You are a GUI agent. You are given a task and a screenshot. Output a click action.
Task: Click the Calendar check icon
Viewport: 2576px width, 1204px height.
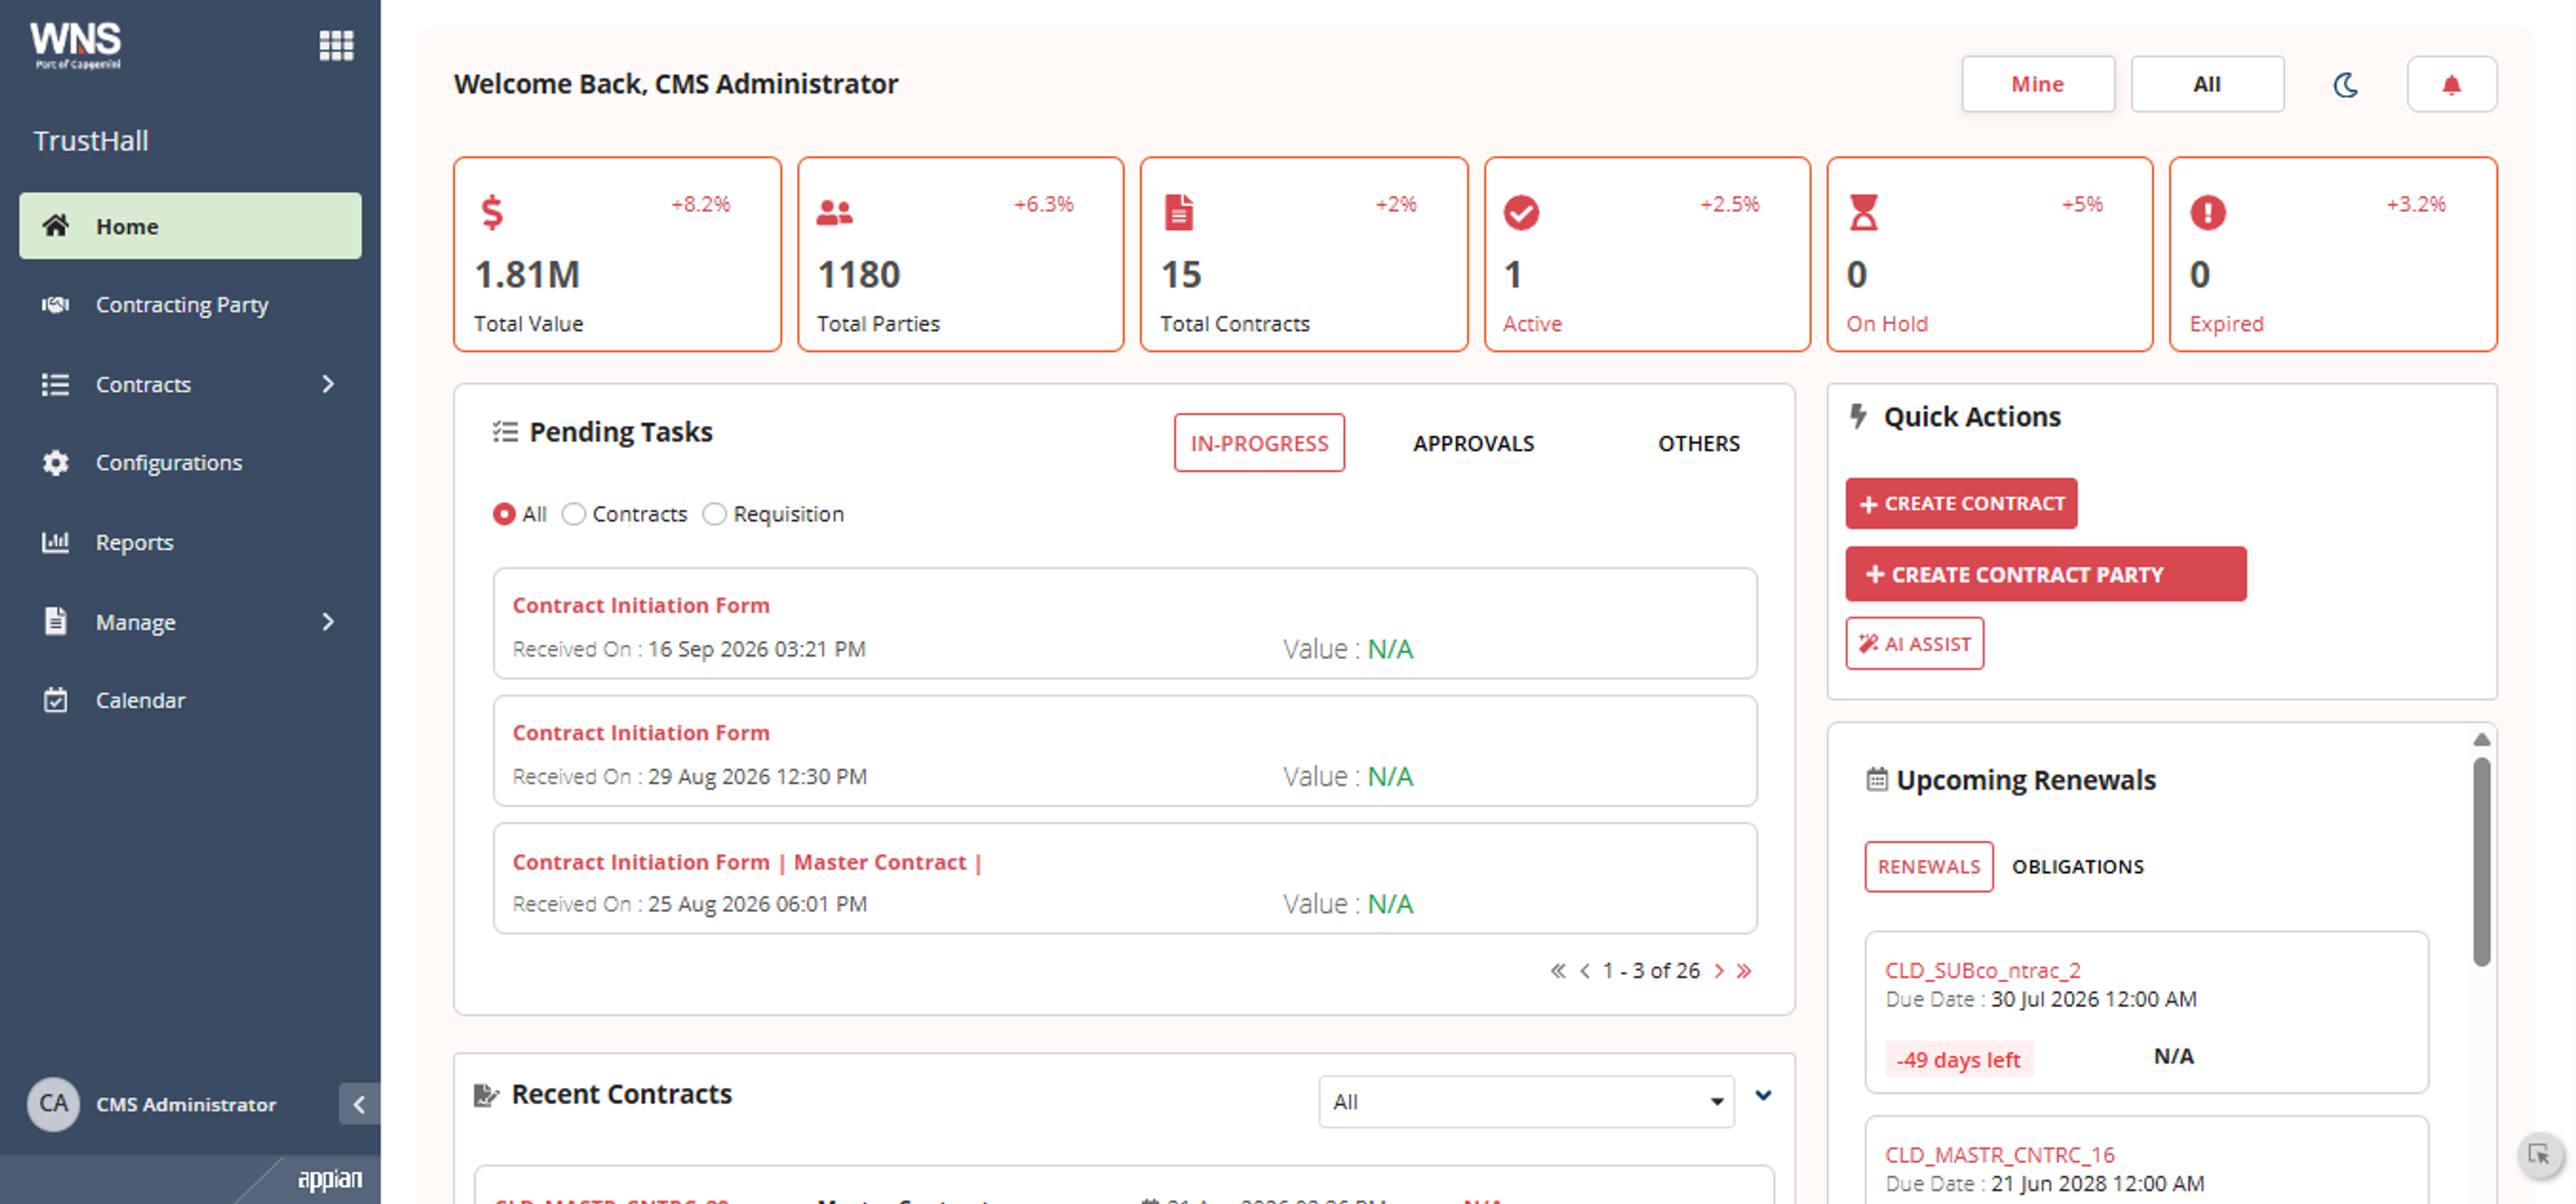coord(56,700)
